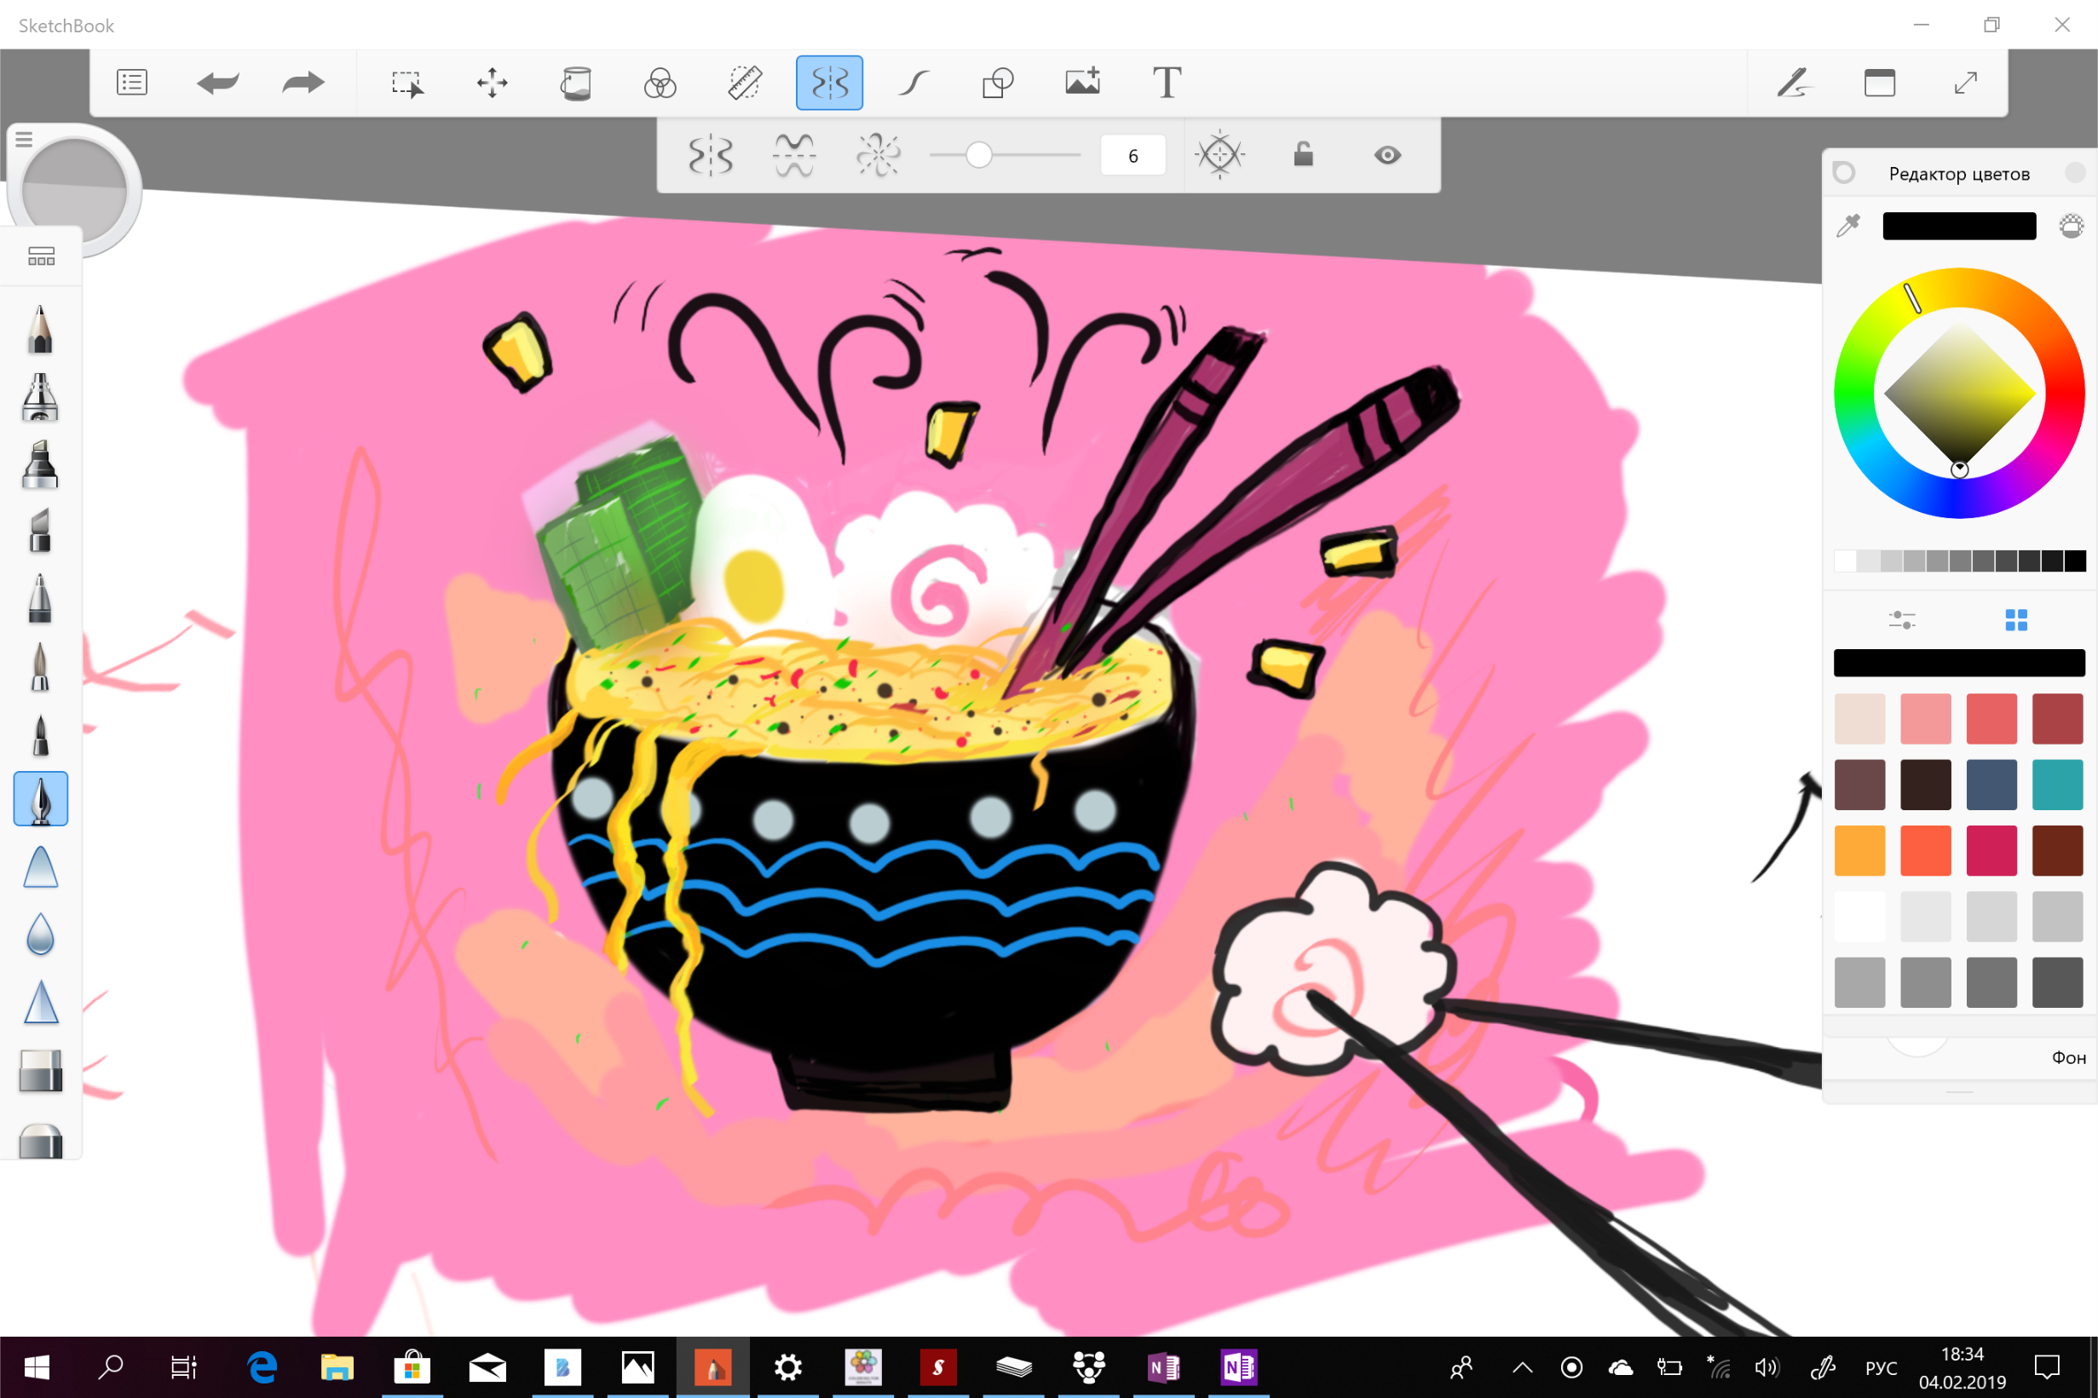
Task: Open the Guides circles tool
Action: point(660,83)
